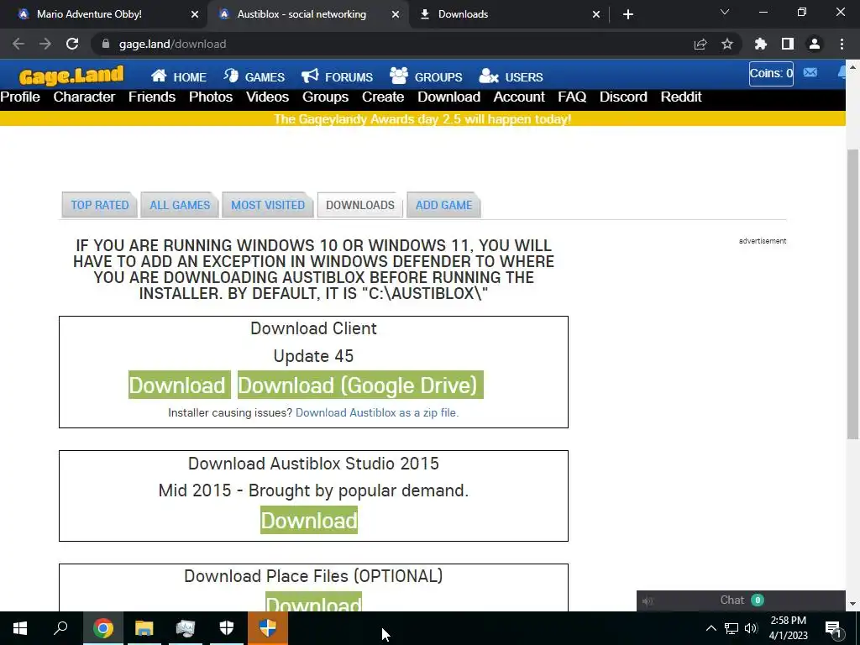Click the site lock icon in address bar
The height and width of the screenshot is (645, 860).
point(106,44)
